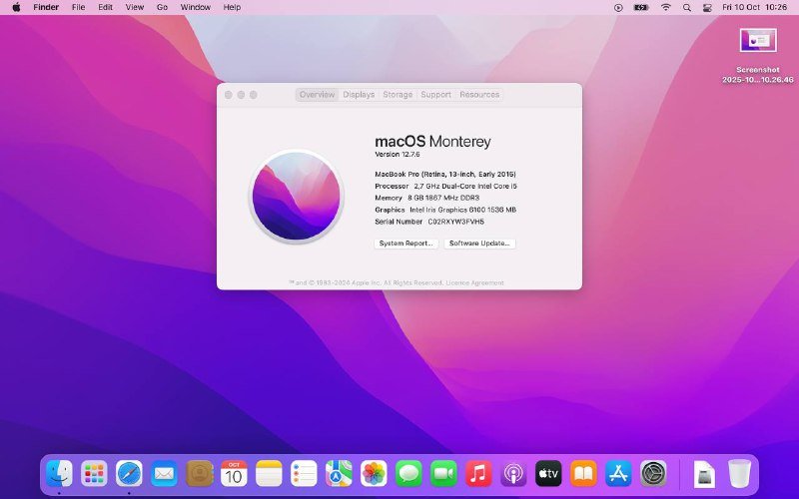799x499 pixels.
Task: Close the About This Mac window
Action: [x=229, y=95]
